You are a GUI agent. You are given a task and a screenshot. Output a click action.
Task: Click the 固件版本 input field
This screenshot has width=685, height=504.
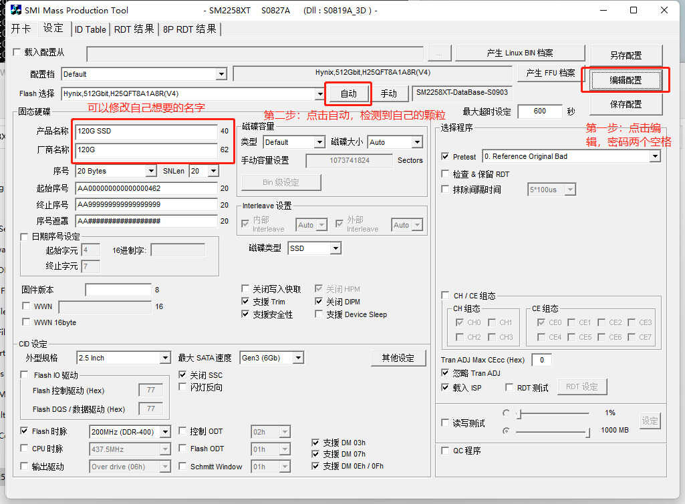pos(118,290)
